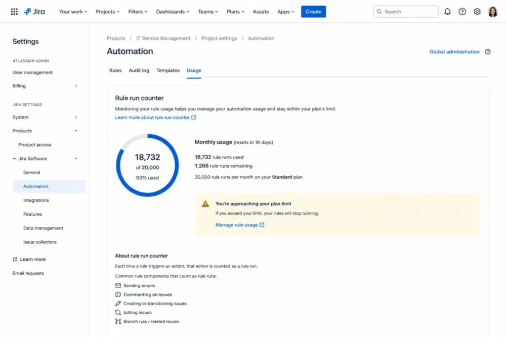Click the chevron to the right of Jira Software
This screenshot has width=506, height=337.
point(76,158)
